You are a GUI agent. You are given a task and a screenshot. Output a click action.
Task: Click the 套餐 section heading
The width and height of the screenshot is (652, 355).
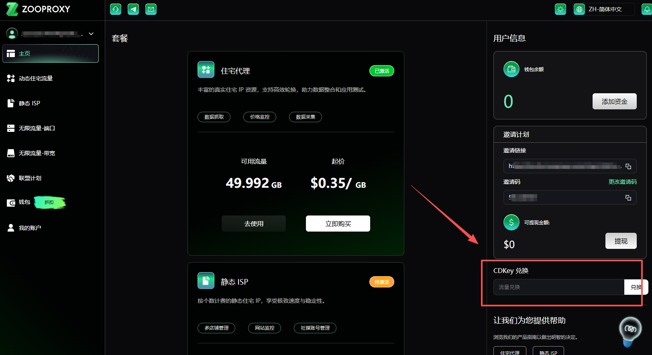point(120,38)
